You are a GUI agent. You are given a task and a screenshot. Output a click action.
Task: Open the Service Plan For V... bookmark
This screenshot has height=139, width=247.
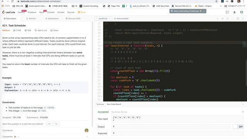[x=182, y=6]
